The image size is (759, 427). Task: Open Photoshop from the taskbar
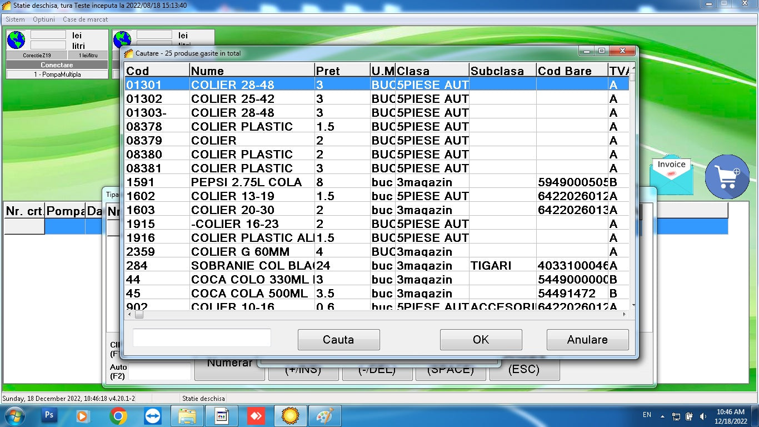(49, 415)
